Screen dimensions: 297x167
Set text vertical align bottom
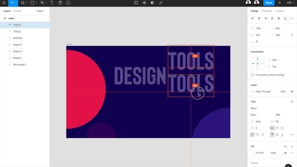282,135
